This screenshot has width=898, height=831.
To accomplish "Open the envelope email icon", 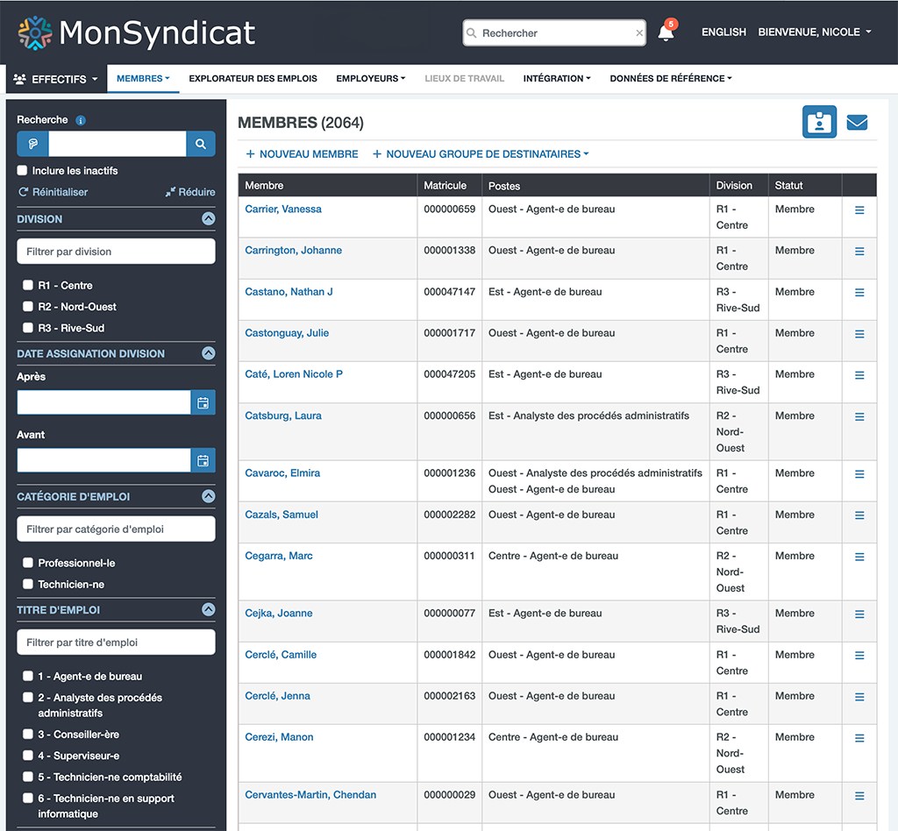I will (x=857, y=123).
